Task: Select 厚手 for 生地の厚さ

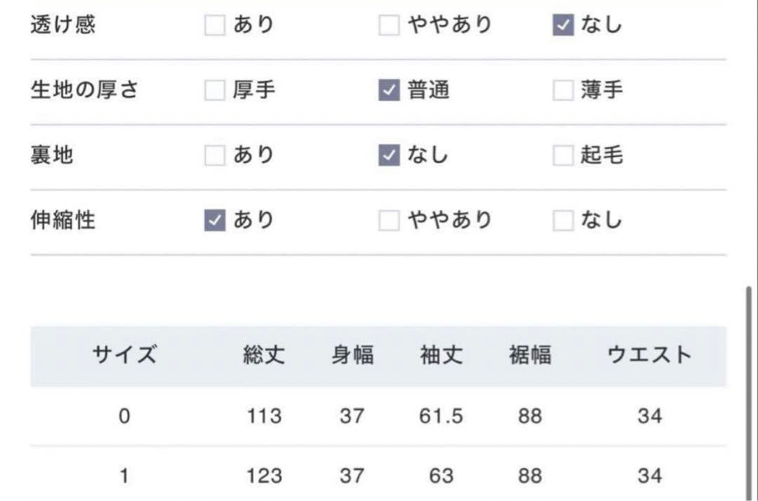Action: pyautogui.click(x=215, y=91)
